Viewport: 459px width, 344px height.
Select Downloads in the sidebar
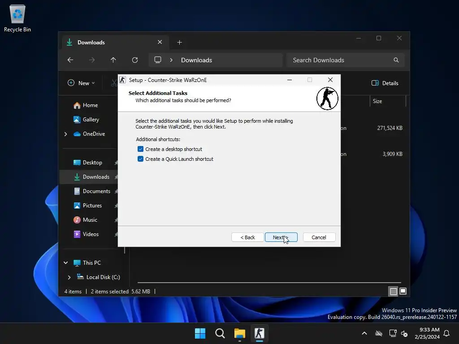click(96, 177)
